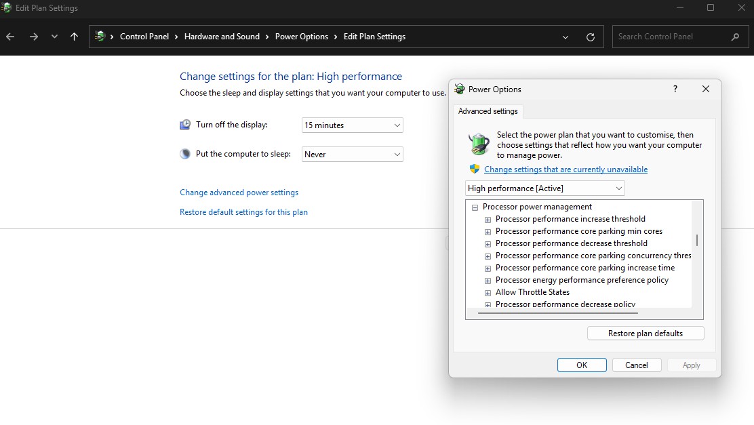Collapse the Processor power management node

click(475, 207)
